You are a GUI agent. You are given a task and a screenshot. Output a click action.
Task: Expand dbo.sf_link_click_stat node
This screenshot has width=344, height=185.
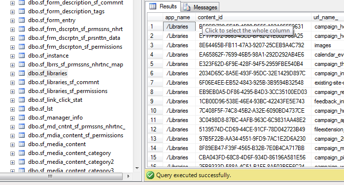pyautogui.click(x=12, y=100)
